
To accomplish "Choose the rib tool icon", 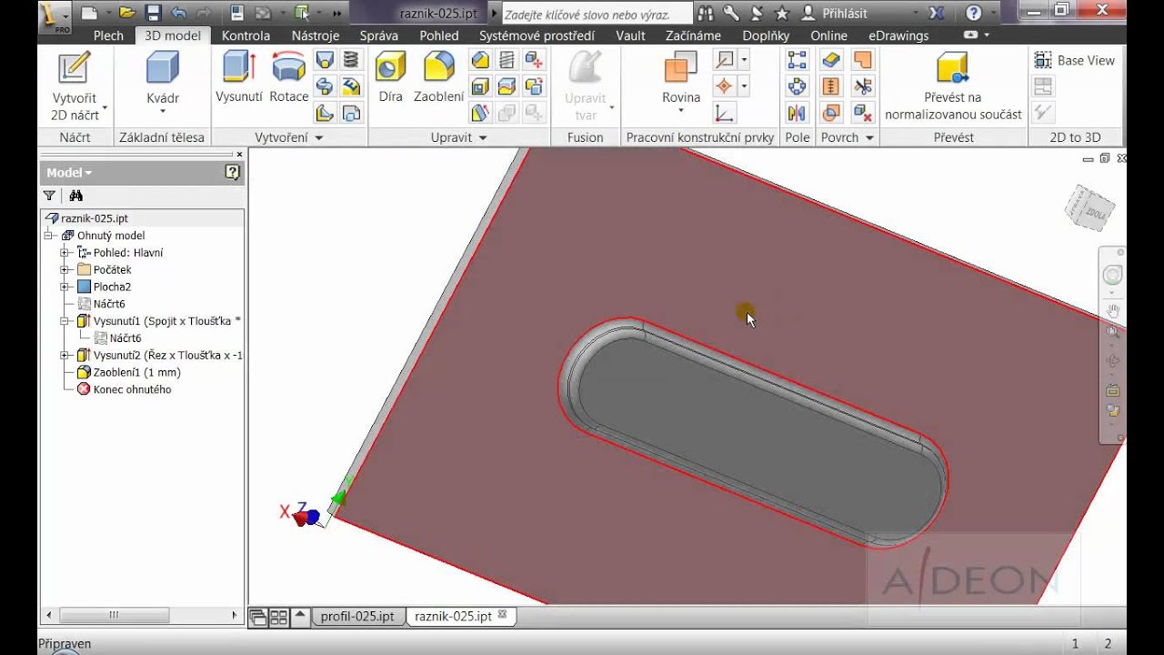I will [x=325, y=113].
